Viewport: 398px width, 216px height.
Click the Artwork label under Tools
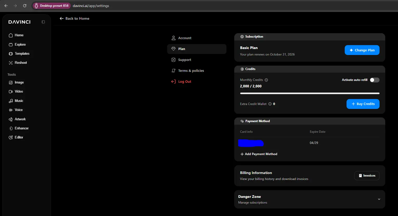20,119
